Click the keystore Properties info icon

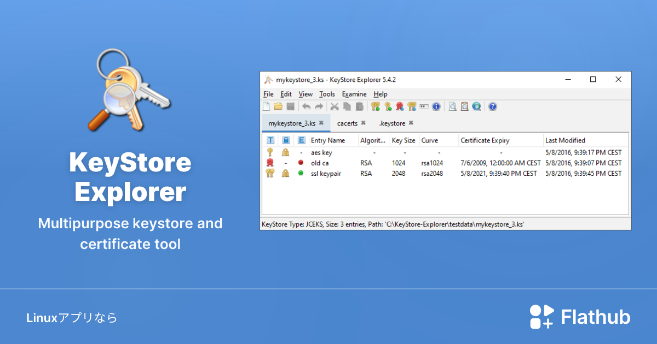(x=436, y=106)
